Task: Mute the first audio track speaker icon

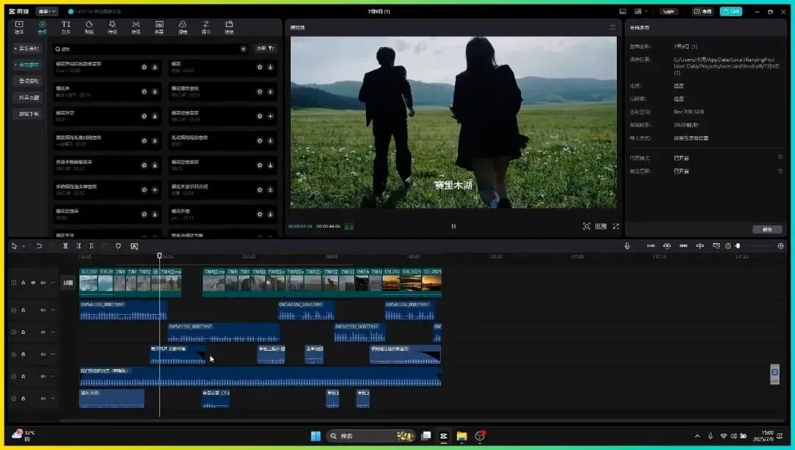Action: 43,310
